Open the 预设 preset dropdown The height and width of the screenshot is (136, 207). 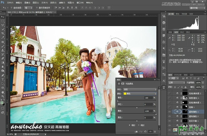coord(140,89)
